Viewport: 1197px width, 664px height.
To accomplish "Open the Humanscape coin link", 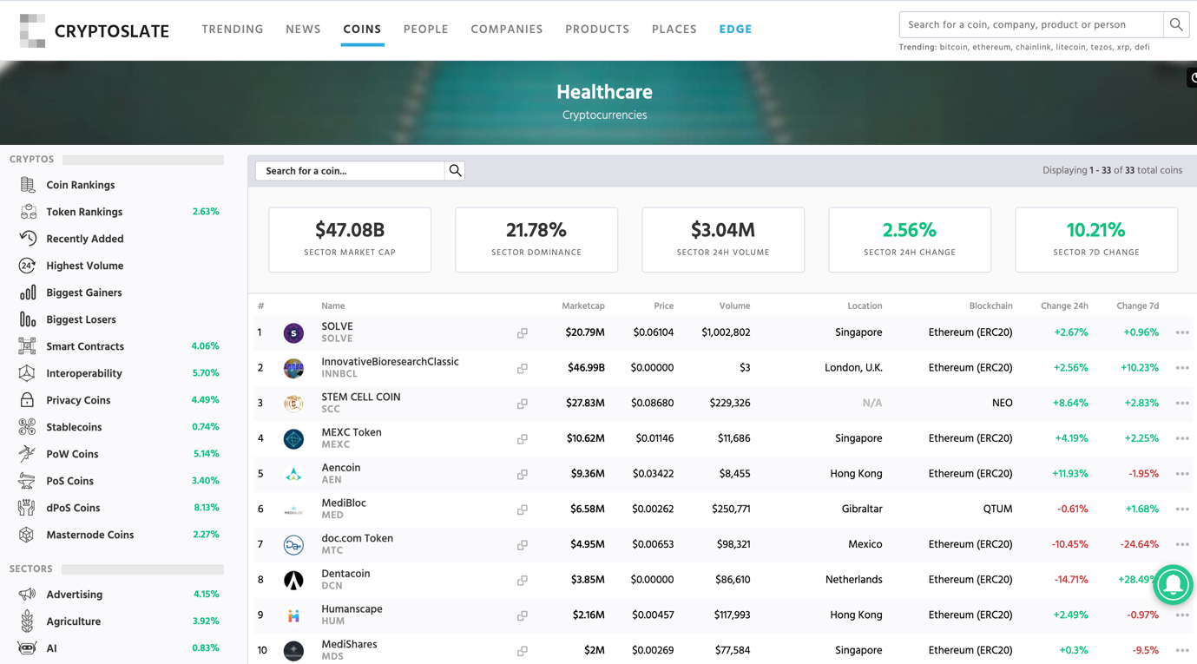I will tap(352, 609).
